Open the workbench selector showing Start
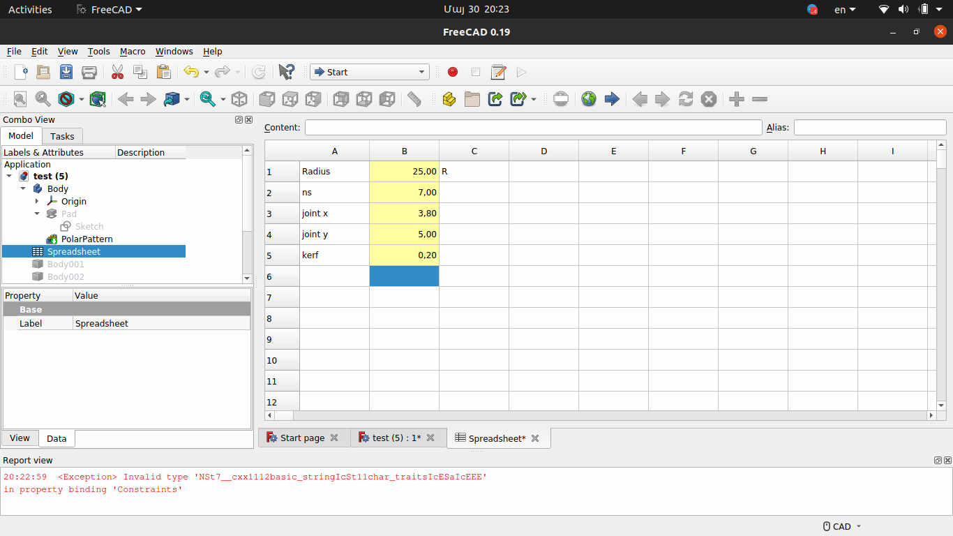The width and height of the screenshot is (953, 536). click(x=370, y=72)
